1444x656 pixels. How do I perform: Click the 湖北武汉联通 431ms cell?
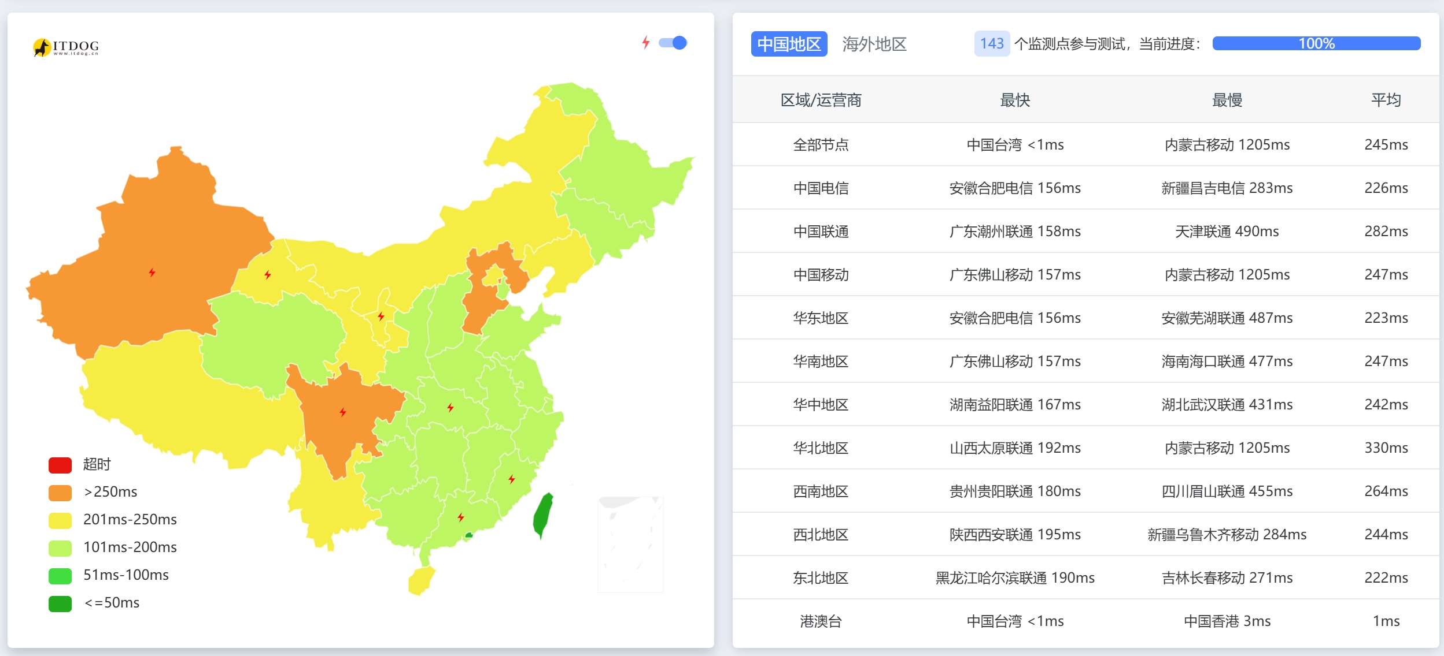pyautogui.click(x=1227, y=404)
